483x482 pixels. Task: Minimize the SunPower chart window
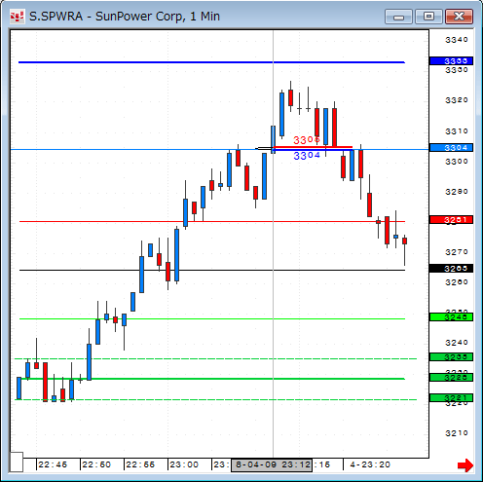(398, 17)
